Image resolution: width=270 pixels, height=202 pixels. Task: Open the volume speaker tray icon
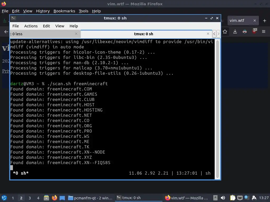[223, 198]
